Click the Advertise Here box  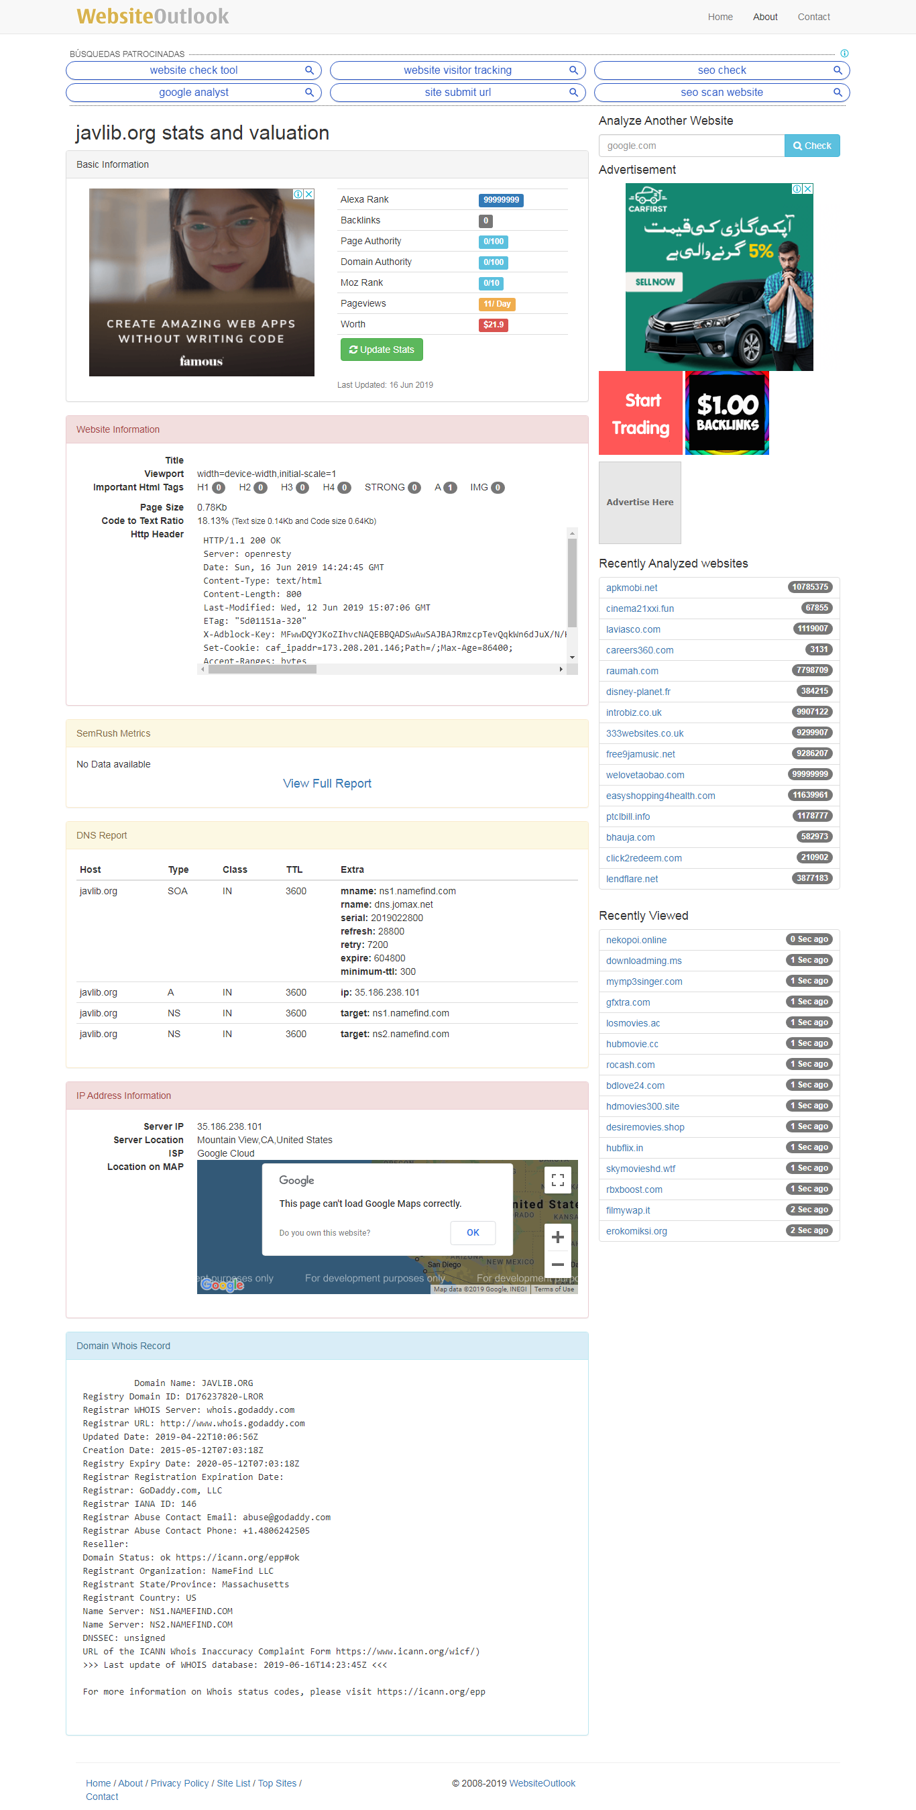[640, 502]
